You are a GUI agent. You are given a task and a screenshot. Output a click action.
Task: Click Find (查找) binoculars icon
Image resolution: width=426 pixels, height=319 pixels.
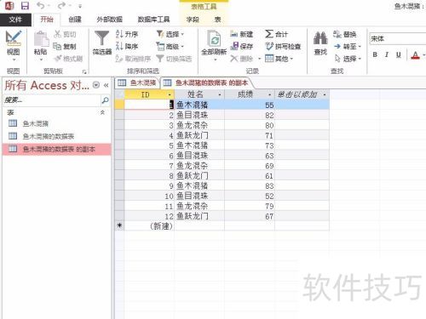click(320, 38)
